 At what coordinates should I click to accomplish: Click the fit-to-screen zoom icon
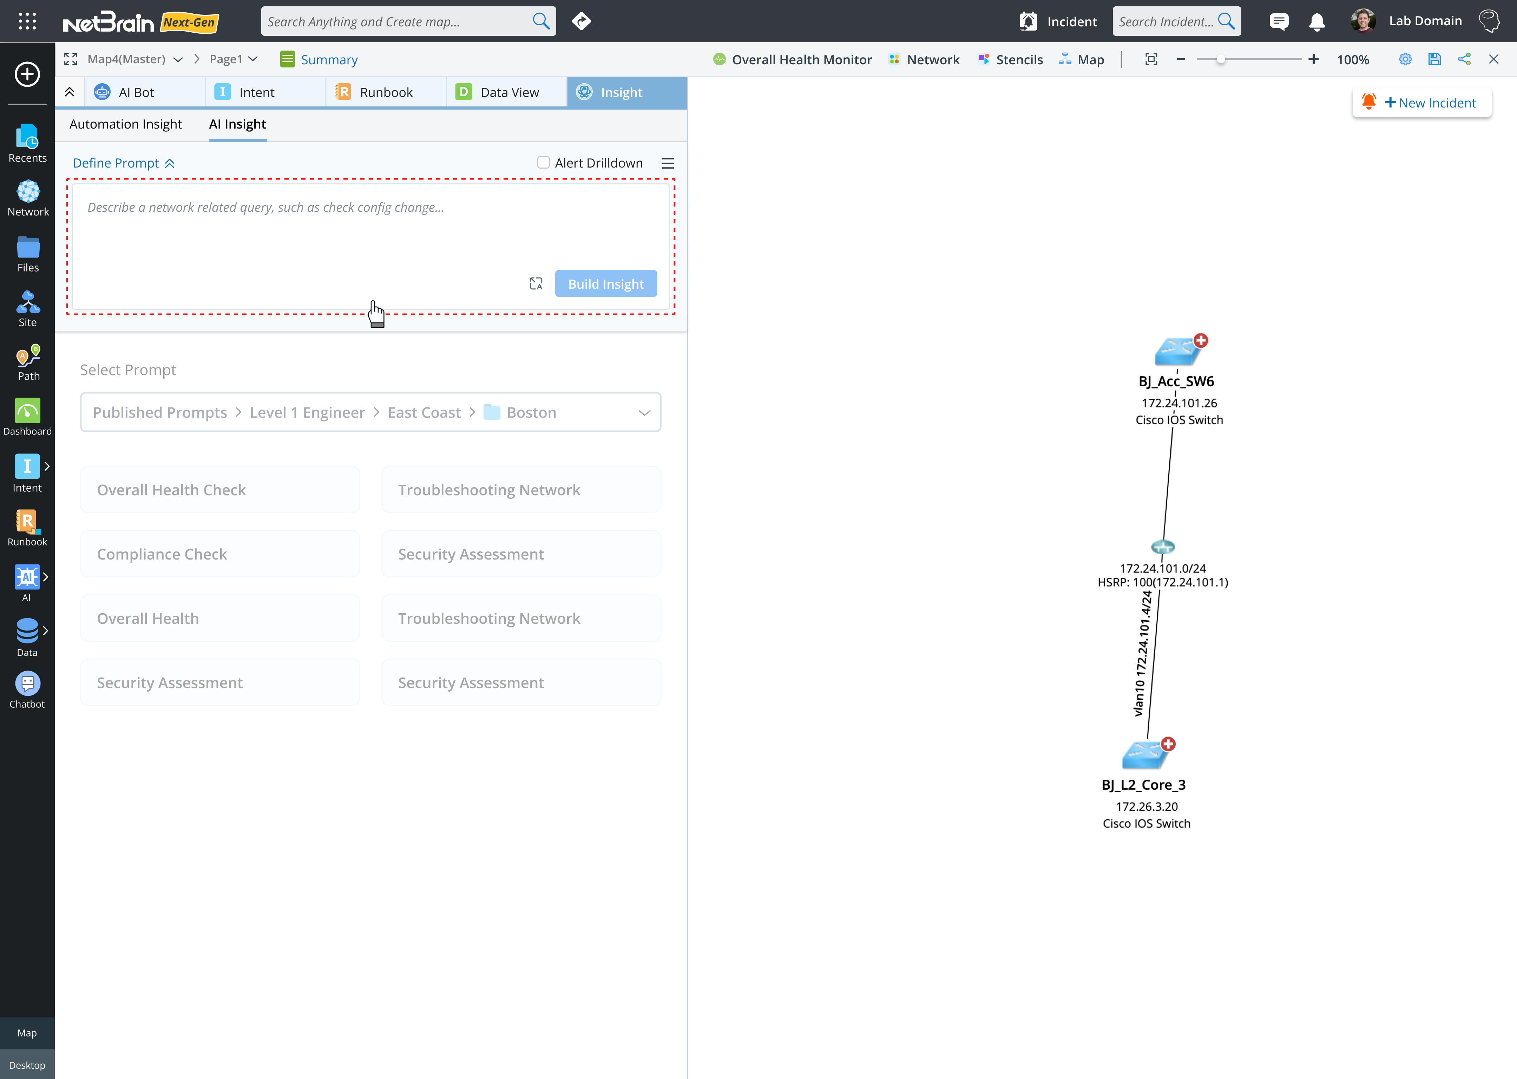[1151, 59]
